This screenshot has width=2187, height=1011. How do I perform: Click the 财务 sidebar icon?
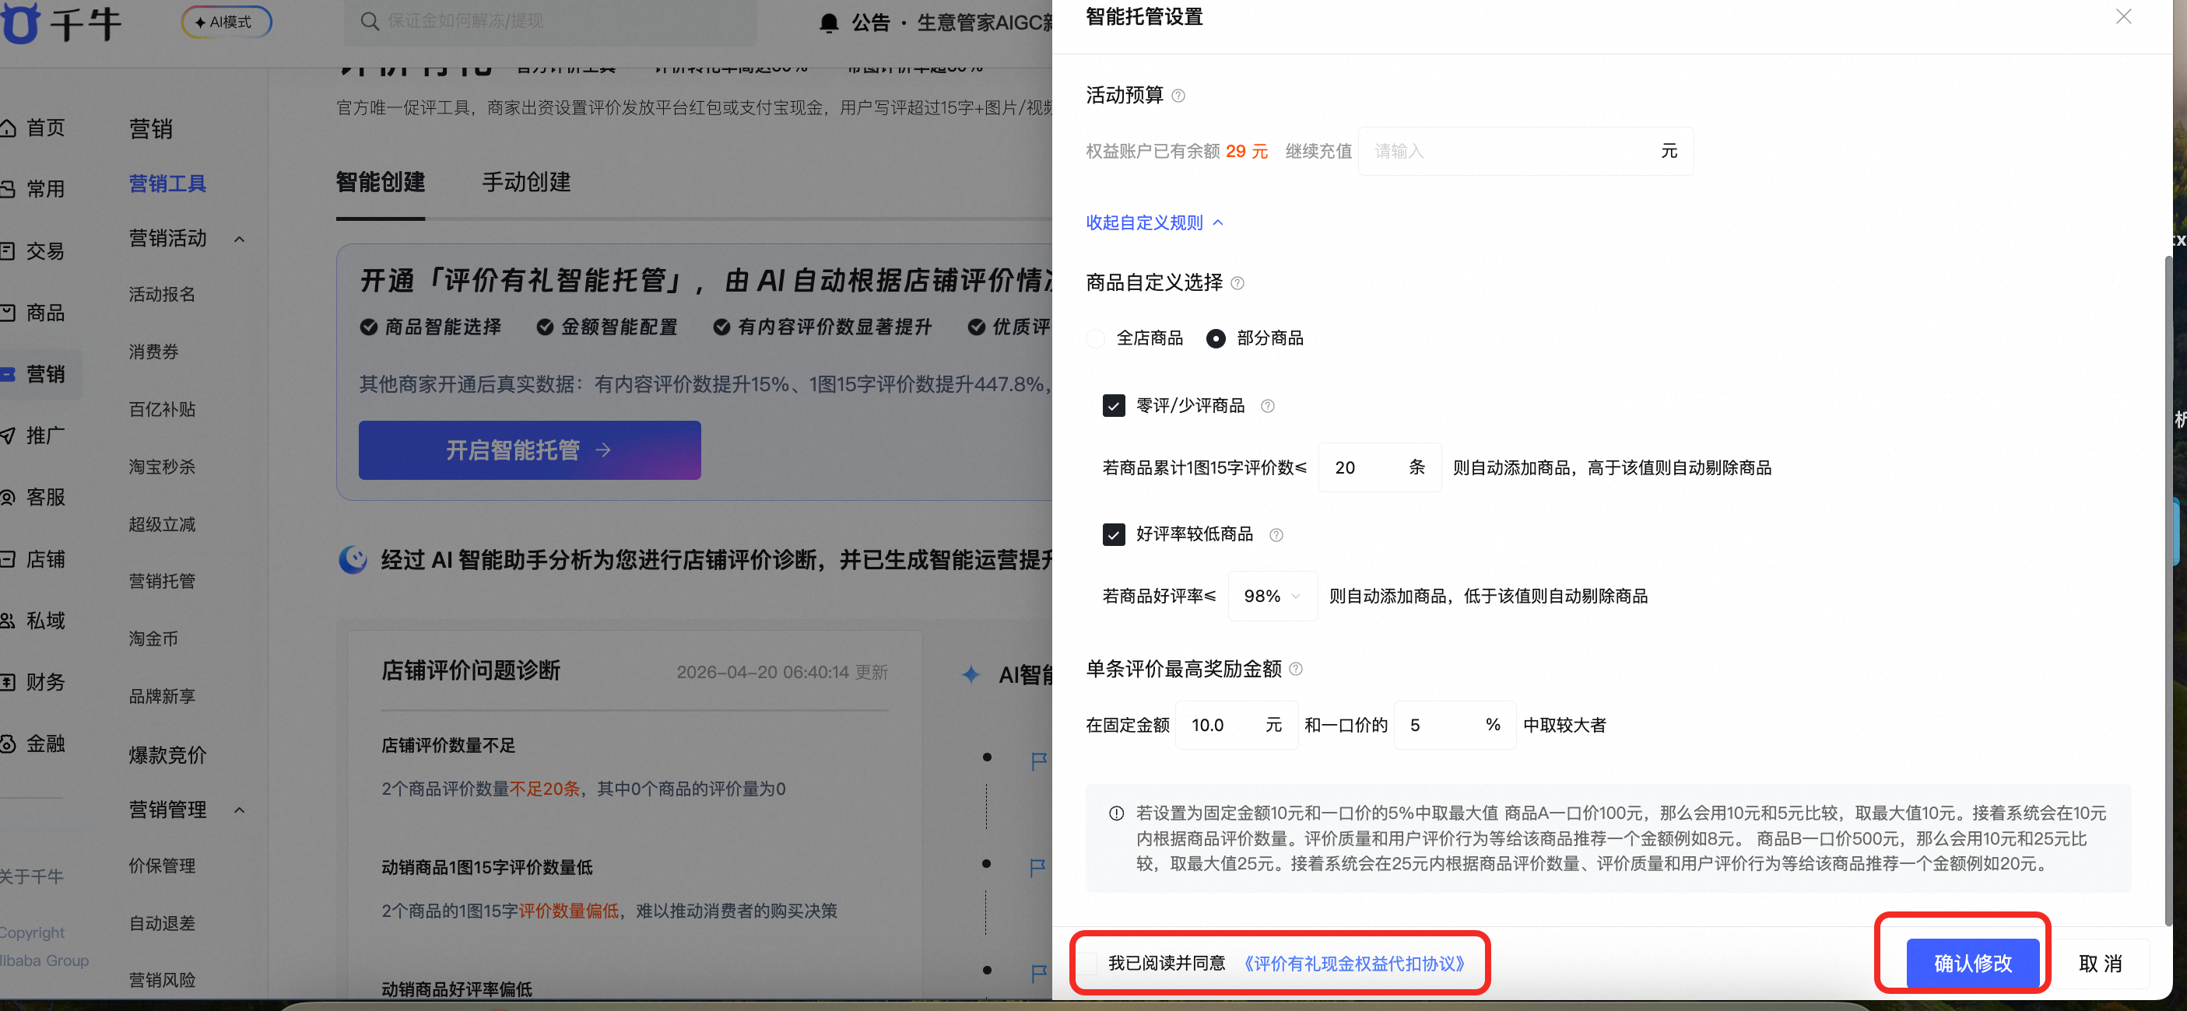(8, 683)
